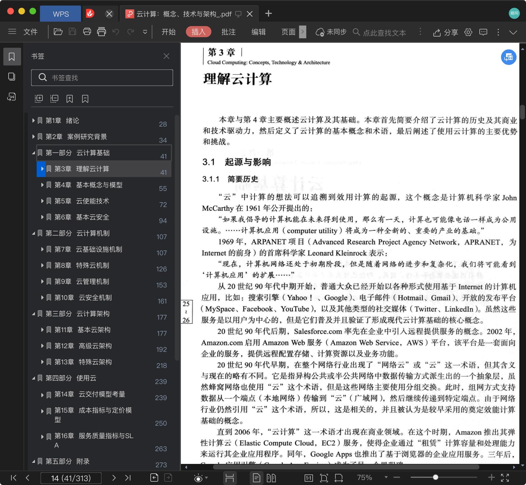Viewport: 526px width, 485px height.
Task: Click the zoom in plus button
Action: point(491,477)
